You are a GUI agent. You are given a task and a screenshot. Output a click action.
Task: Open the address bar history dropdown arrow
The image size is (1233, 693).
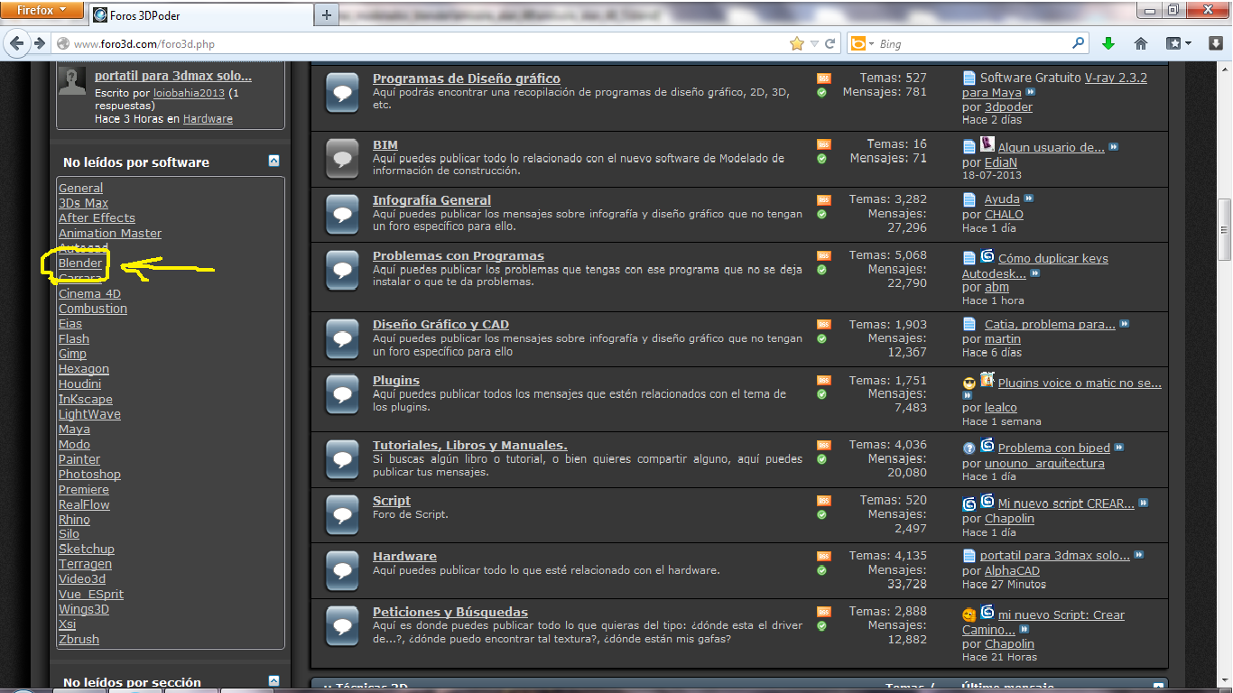(814, 43)
